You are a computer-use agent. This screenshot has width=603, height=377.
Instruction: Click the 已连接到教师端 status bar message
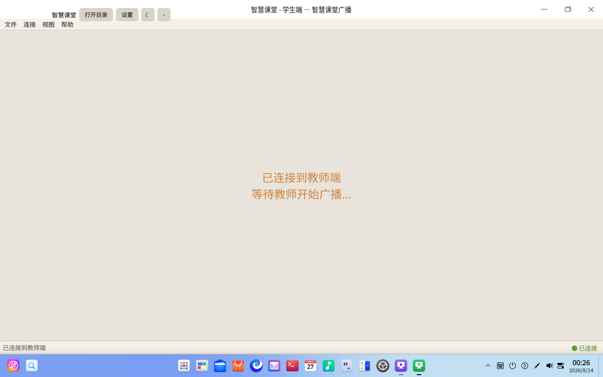point(24,348)
